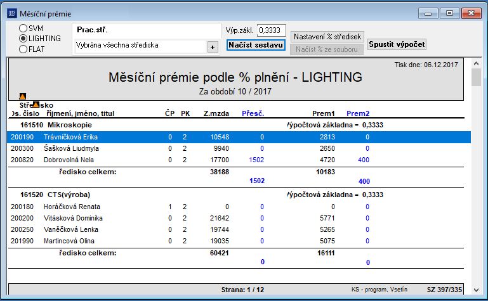Click Prem2 value 400 for Dobrovolná Nela

pyautogui.click(x=364, y=160)
